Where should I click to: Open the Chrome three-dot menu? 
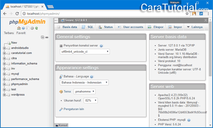[x=208, y=14]
